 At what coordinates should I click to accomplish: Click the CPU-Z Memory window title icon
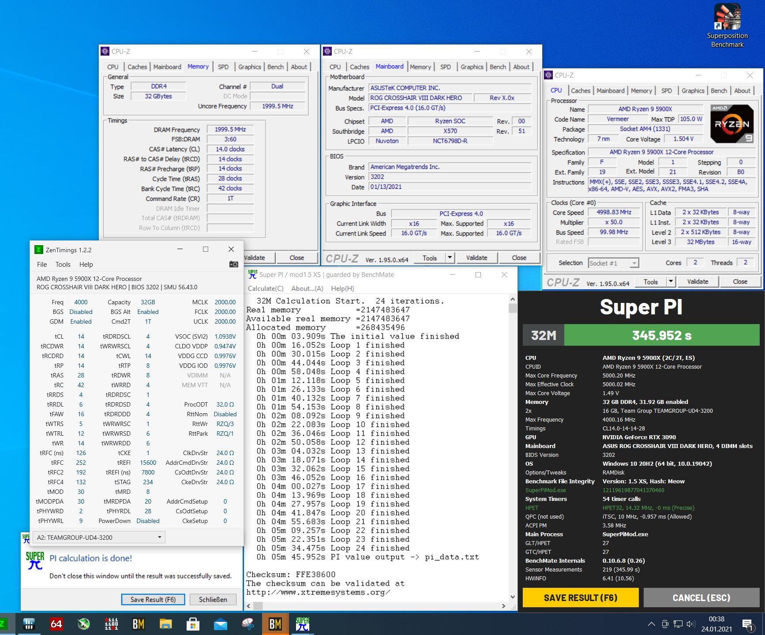[105, 51]
